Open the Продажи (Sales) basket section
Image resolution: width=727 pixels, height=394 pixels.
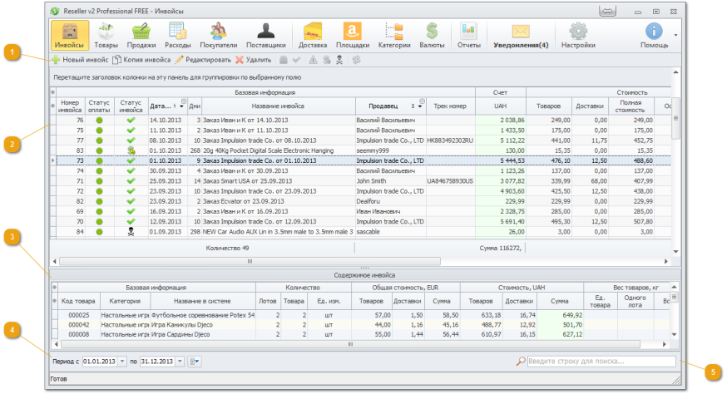tap(141, 35)
